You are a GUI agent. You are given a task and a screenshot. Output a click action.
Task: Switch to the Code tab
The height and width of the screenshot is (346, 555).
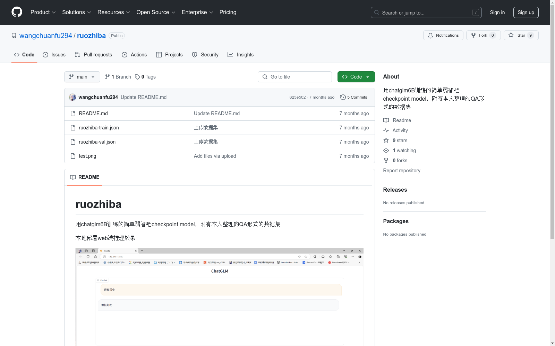coord(24,55)
